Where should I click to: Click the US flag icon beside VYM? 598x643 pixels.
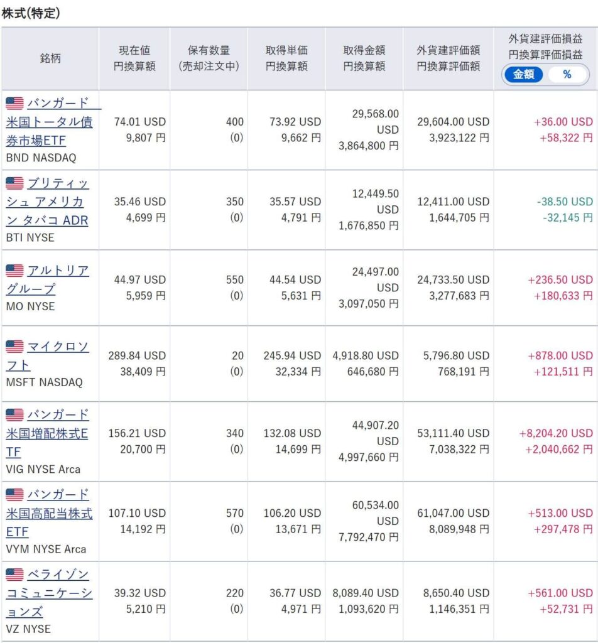coord(15,495)
